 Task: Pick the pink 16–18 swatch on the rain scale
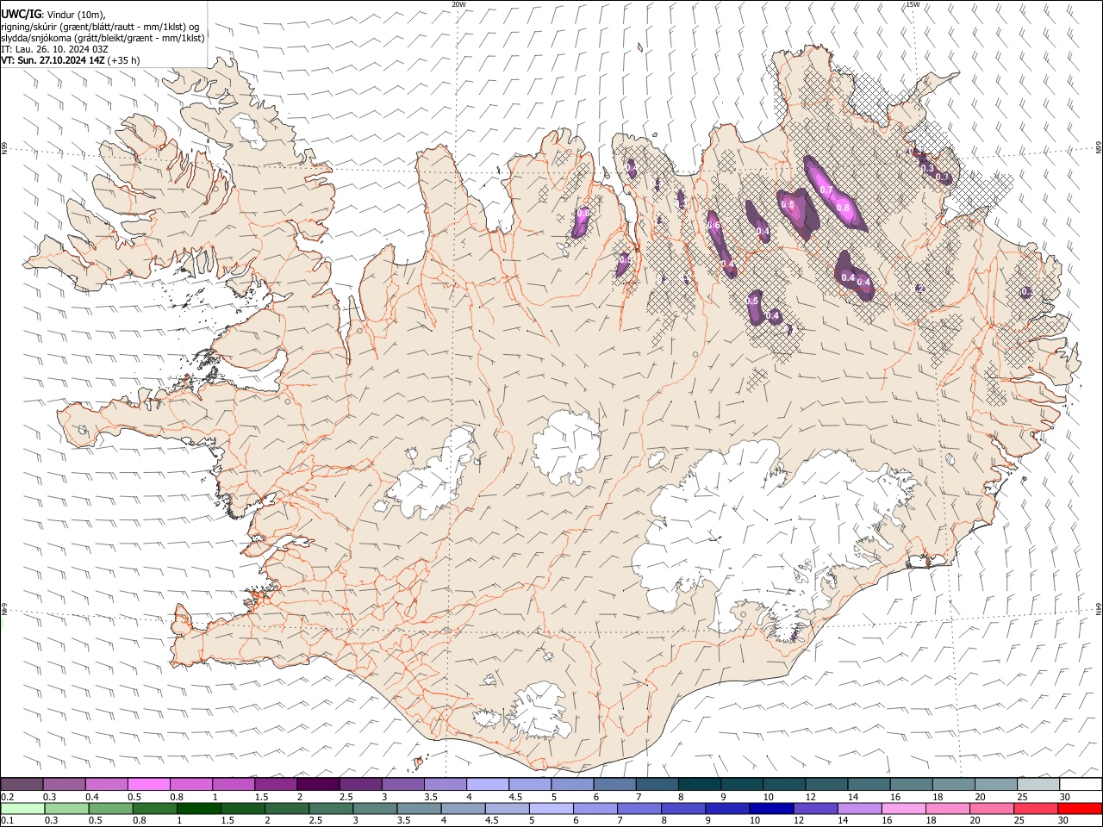pos(904,808)
